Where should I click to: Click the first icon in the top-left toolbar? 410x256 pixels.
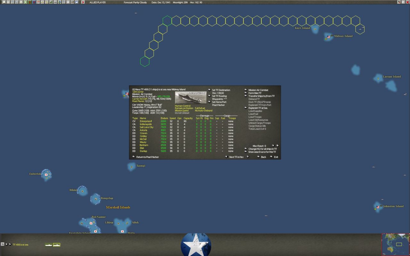click(4, 2)
